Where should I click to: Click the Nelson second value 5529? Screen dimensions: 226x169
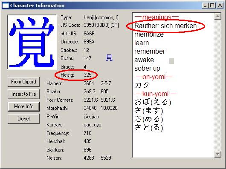106,158
